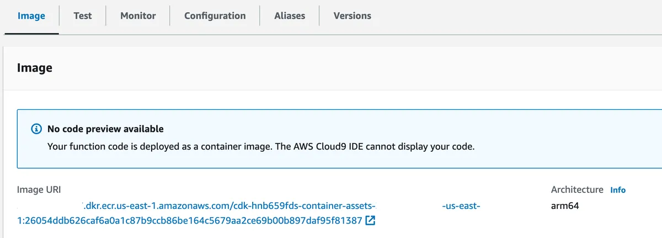
Task: Click the "-us-east-" text after the redacted bar
Action: (x=461, y=206)
